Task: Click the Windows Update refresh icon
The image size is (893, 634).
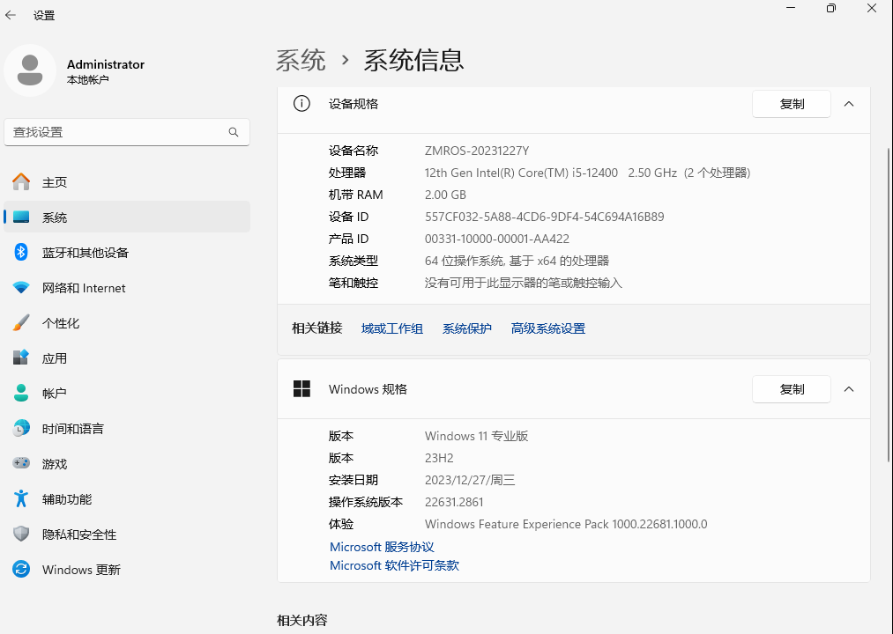Action: 21,569
